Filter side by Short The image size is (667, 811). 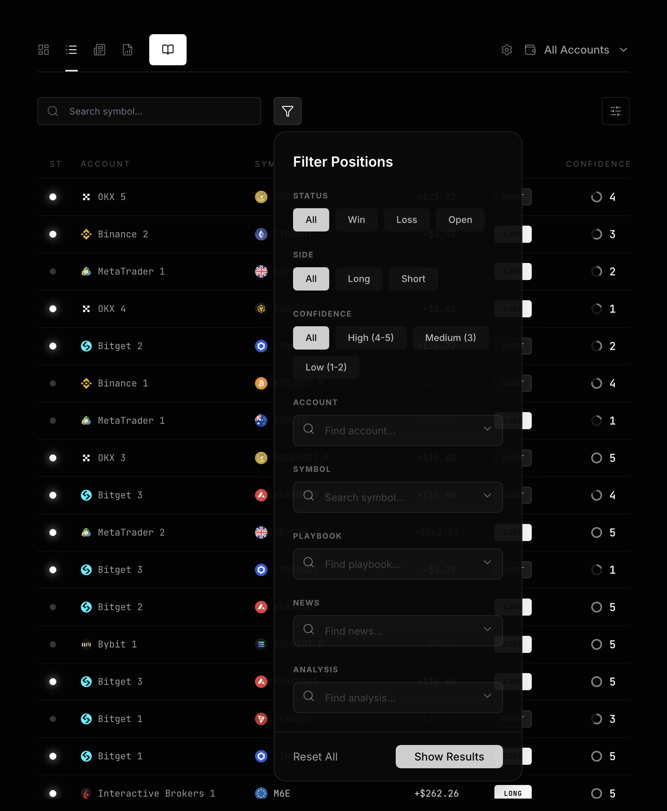tap(414, 279)
